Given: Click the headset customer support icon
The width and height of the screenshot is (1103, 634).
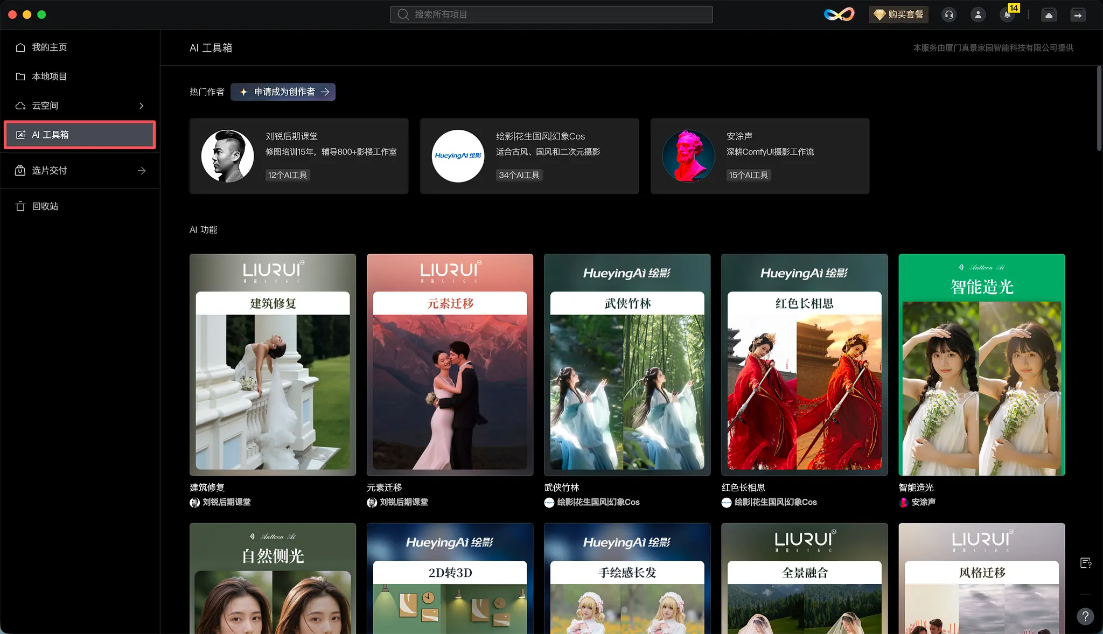Looking at the screenshot, I should pos(949,15).
